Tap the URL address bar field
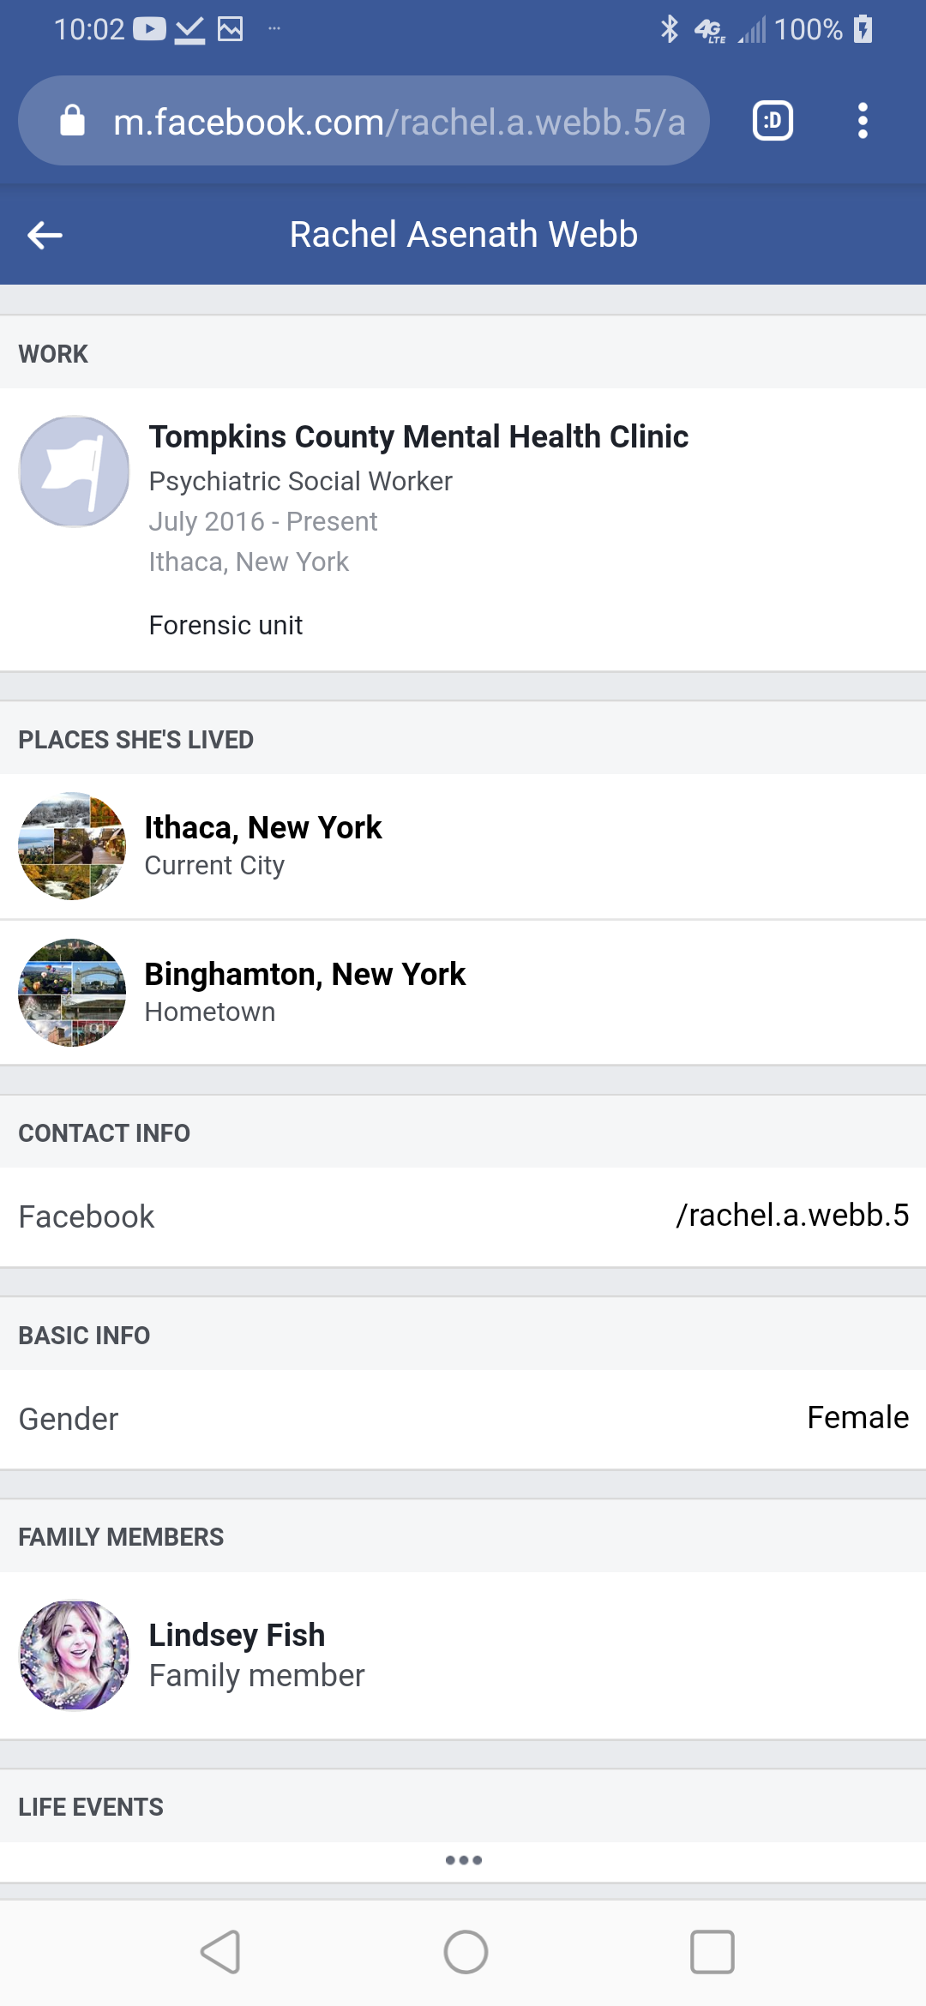This screenshot has height=2006, width=926. 399,122
